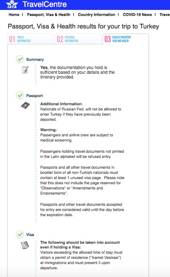
Task: Click the green checkmark beside Summary
Action: click(x=20, y=59)
